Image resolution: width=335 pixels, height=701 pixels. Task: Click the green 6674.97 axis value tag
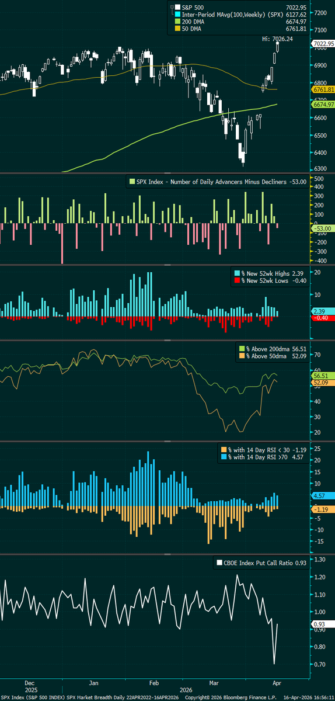coord(323,105)
